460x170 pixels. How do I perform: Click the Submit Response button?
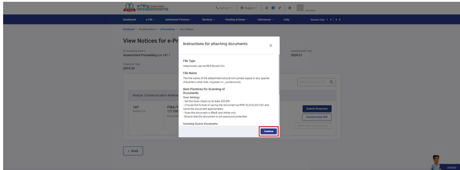[x=317, y=108]
